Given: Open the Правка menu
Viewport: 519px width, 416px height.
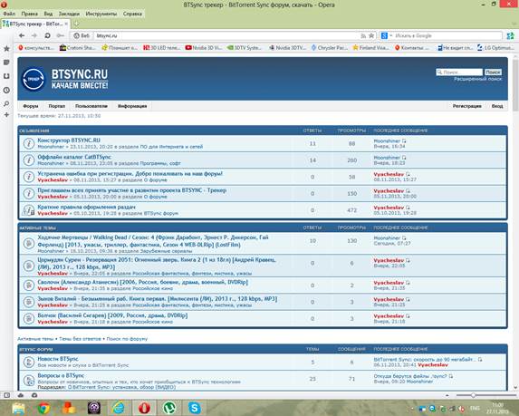Looking at the screenshot, I should point(29,14).
